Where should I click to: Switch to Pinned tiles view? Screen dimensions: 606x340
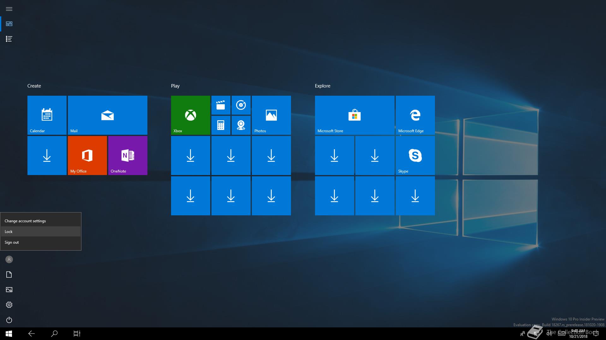[x=9, y=24]
